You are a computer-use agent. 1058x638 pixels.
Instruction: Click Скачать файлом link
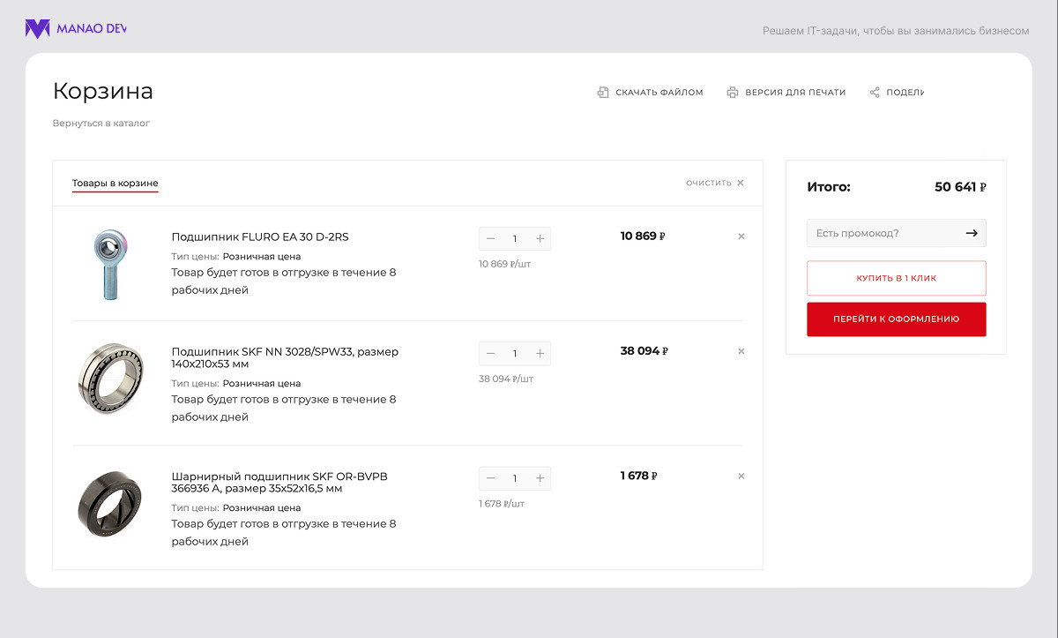pyautogui.click(x=659, y=93)
